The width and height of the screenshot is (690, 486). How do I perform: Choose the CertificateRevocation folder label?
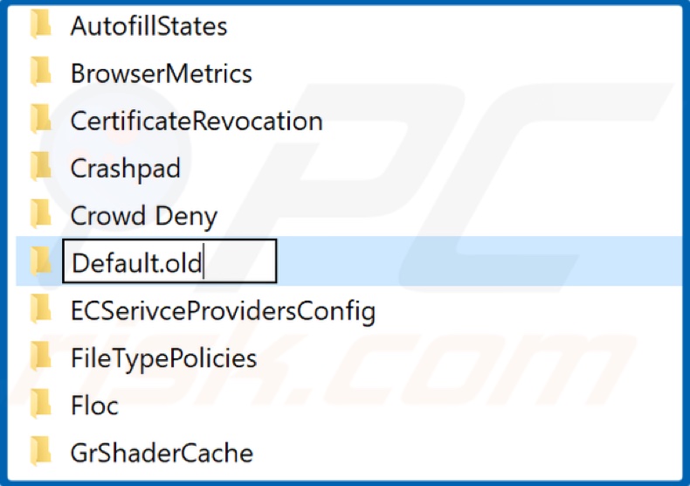tap(197, 121)
